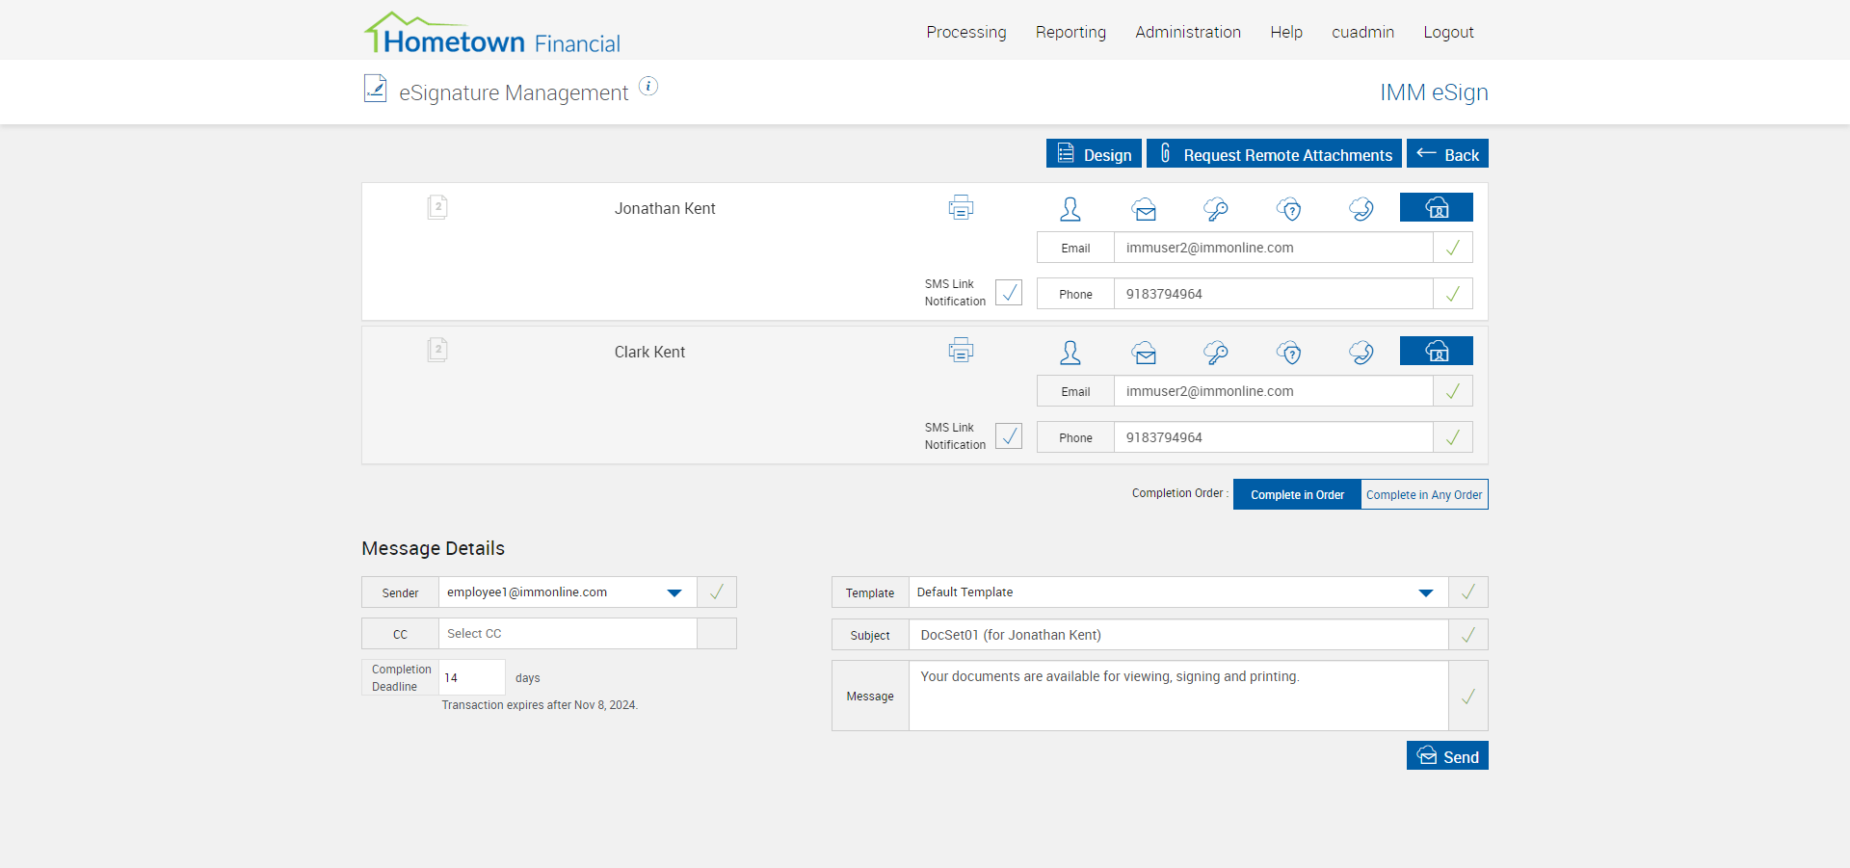
Task: Click the Design button
Action: (1094, 154)
